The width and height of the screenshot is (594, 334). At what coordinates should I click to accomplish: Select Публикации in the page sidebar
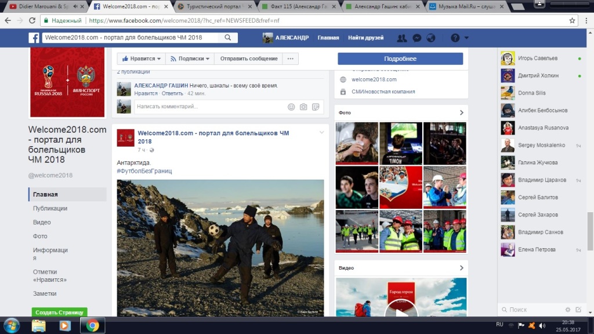[50, 208]
